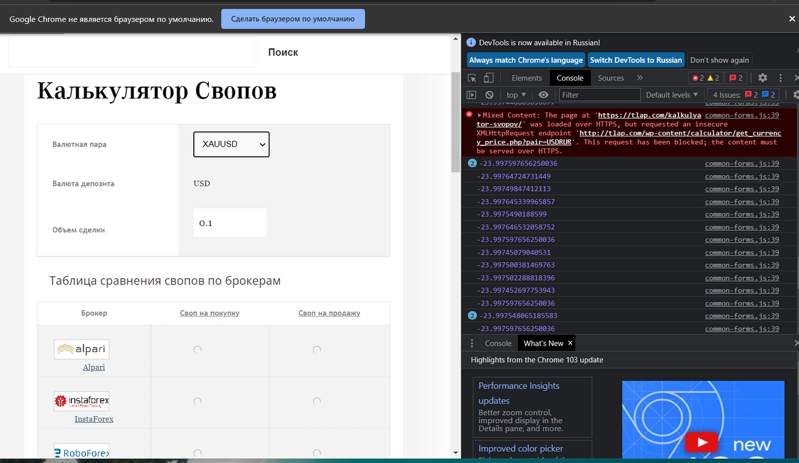This screenshot has width=799, height=463.
Task: Click the Alpari broker logo
Action: pos(81,349)
